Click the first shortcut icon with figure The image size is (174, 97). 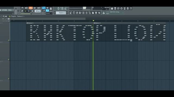click(71, 13)
